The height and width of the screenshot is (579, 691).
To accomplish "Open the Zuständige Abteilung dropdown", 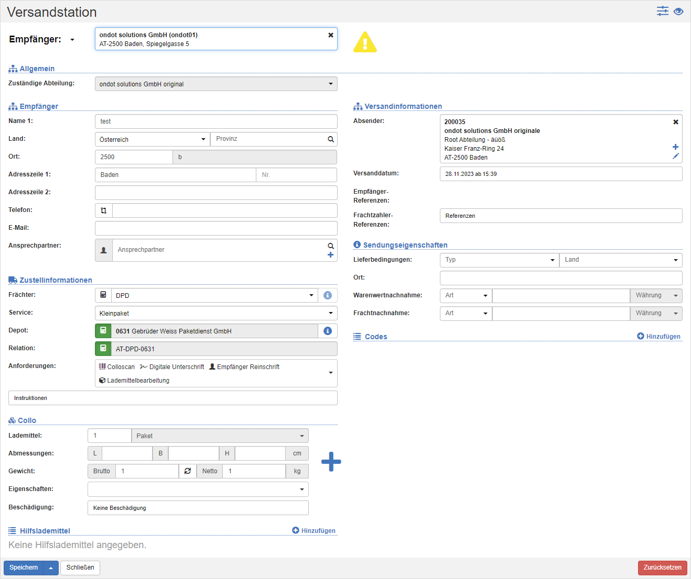I will pyautogui.click(x=216, y=84).
